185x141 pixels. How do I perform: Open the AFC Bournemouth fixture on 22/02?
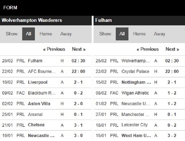(x=46, y=72)
